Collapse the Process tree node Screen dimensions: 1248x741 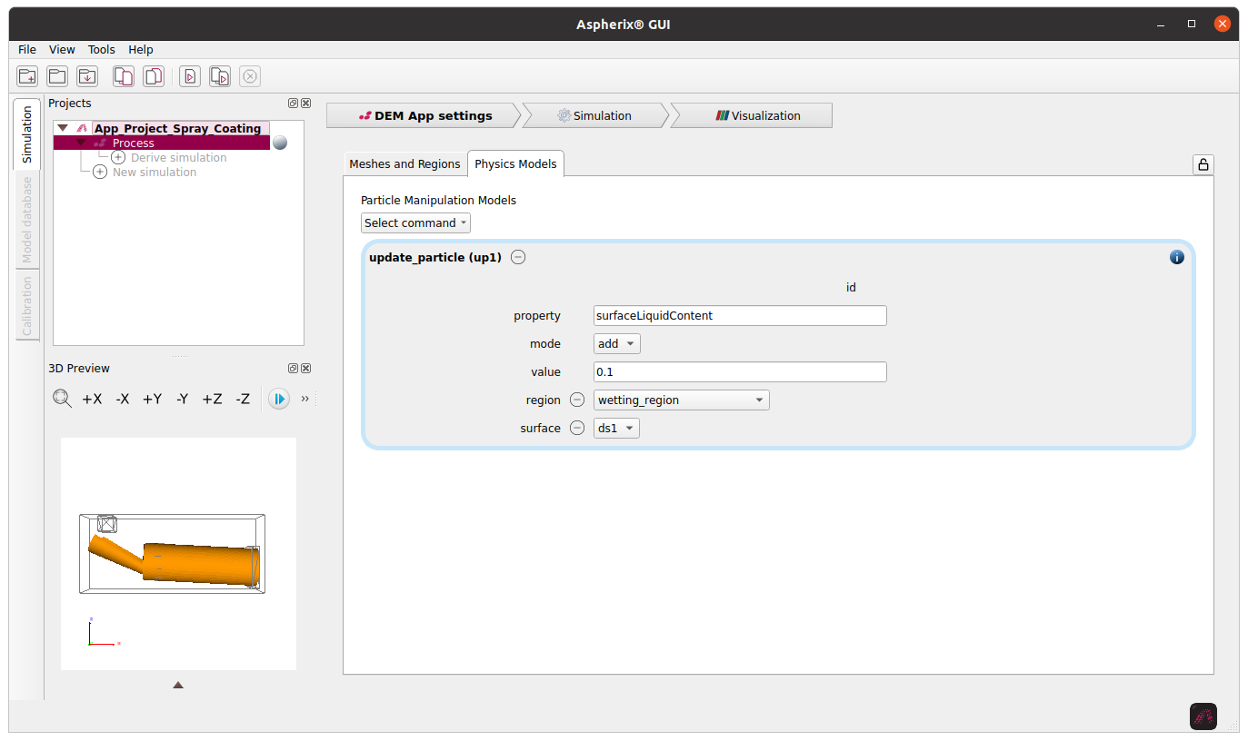tap(81, 143)
